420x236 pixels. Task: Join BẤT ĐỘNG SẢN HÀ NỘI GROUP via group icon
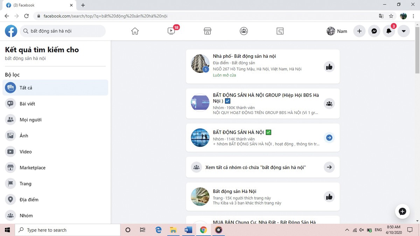pos(329,104)
